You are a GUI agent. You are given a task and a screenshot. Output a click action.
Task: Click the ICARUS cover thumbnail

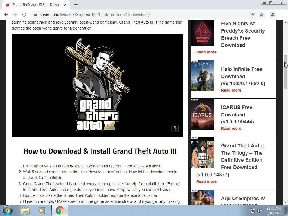(x=202, y=114)
